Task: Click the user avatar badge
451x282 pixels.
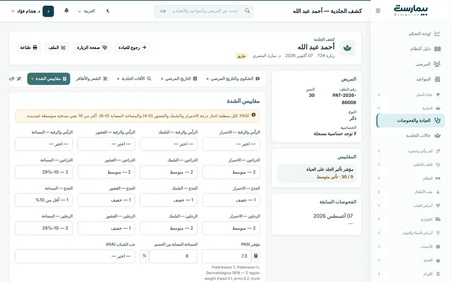Action: click(x=48, y=11)
